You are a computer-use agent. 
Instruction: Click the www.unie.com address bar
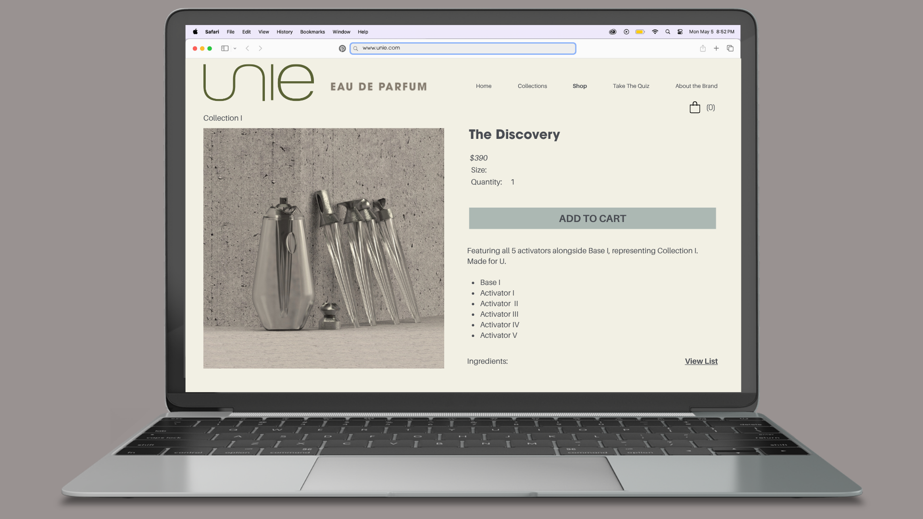point(463,49)
